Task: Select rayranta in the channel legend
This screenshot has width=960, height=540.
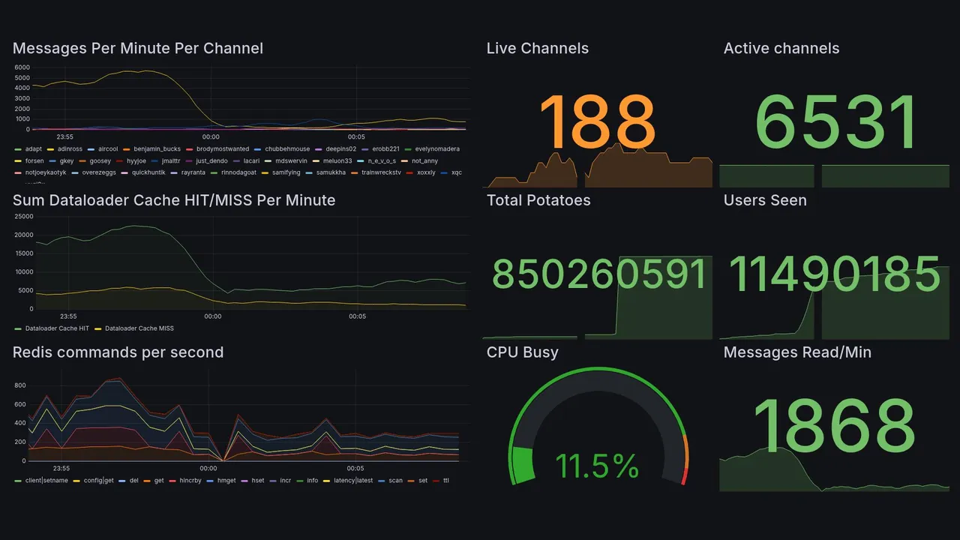Action: point(187,173)
